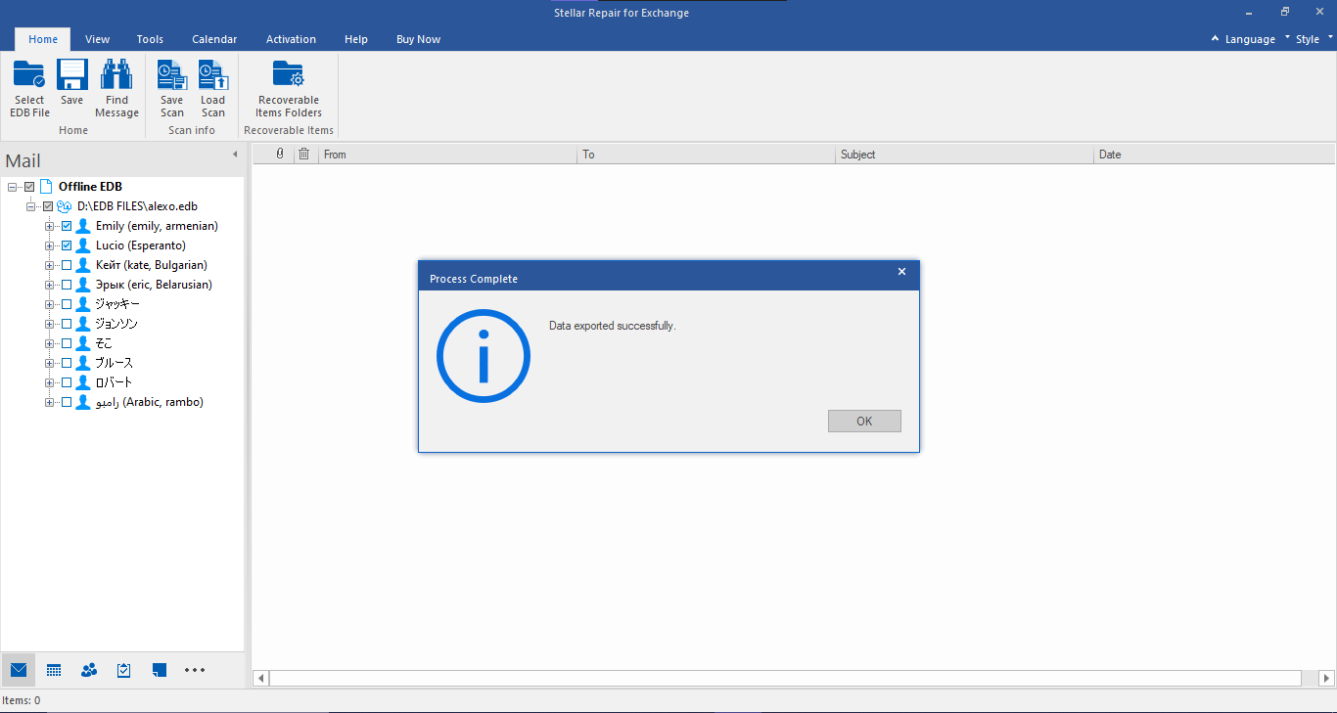Click the attachment column header icon
The height and width of the screenshot is (713, 1337).
click(280, 154)
